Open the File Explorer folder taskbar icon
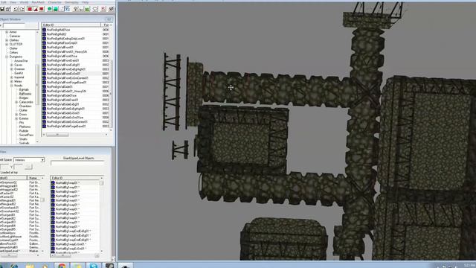The image size is (476, 268). click(30, 266)
